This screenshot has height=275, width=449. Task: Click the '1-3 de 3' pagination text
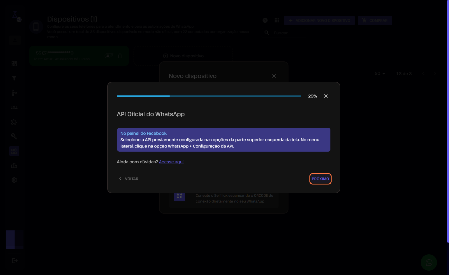404,74
